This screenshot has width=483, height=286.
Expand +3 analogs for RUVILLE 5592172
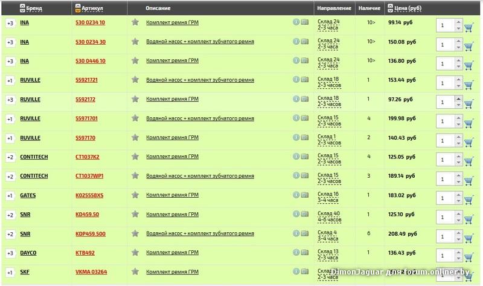10,100
